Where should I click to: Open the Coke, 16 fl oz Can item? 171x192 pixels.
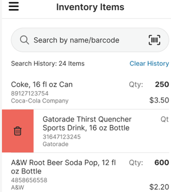click(90, 92)
